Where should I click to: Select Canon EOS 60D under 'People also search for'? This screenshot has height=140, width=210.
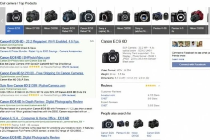153,128
